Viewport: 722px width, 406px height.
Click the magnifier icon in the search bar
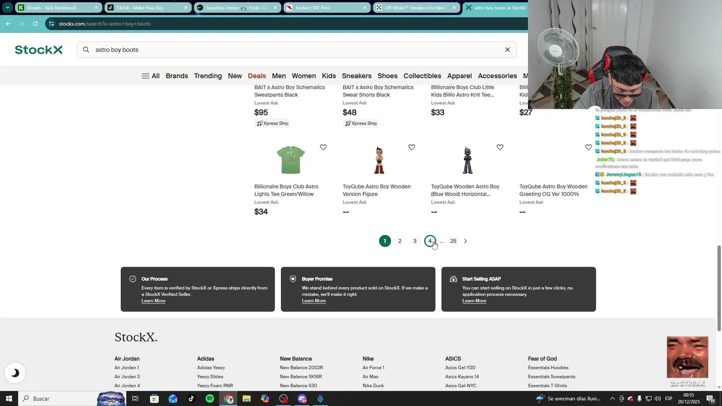tap(86, 50)
